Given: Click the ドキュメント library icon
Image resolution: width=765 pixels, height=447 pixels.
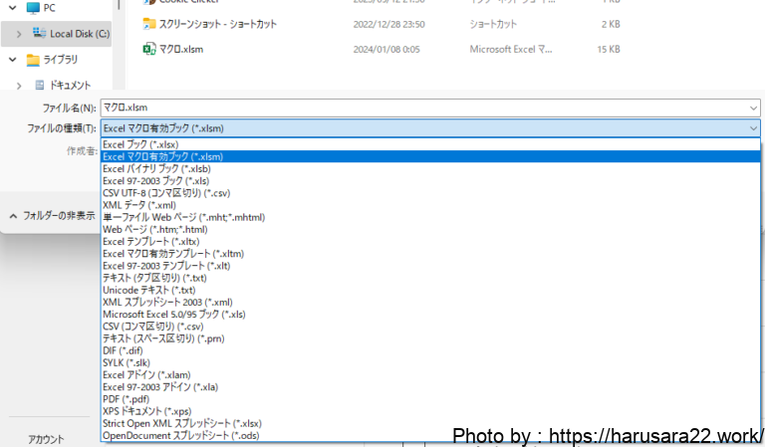Looking at the screenshot, I should click(39, 86).
